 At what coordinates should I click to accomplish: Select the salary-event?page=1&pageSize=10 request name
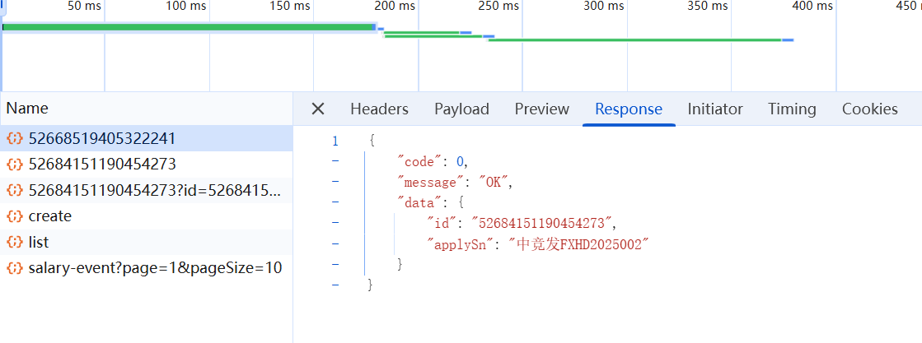(x=155, y=268)
